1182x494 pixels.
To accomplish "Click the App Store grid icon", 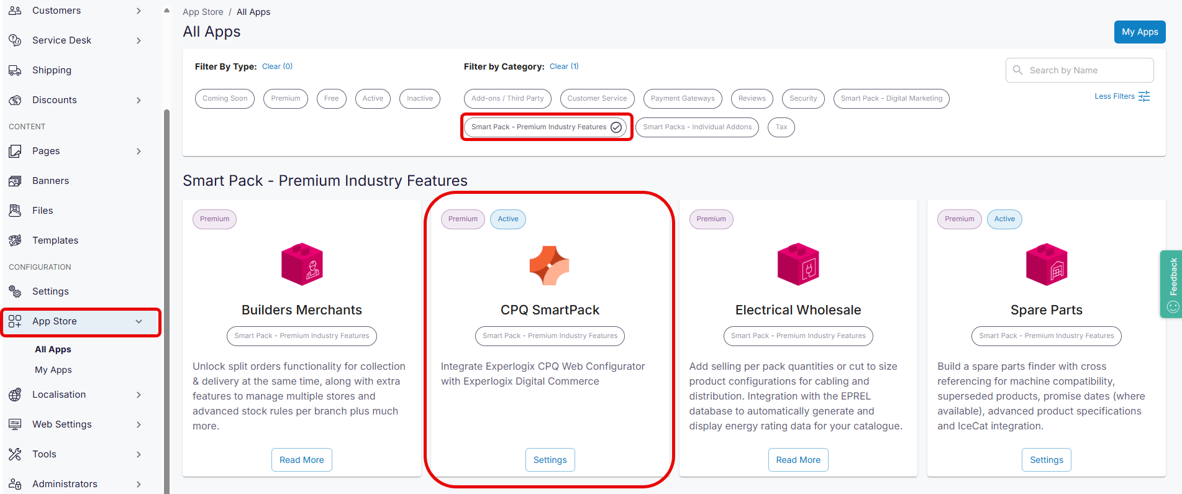I will 15,321.
